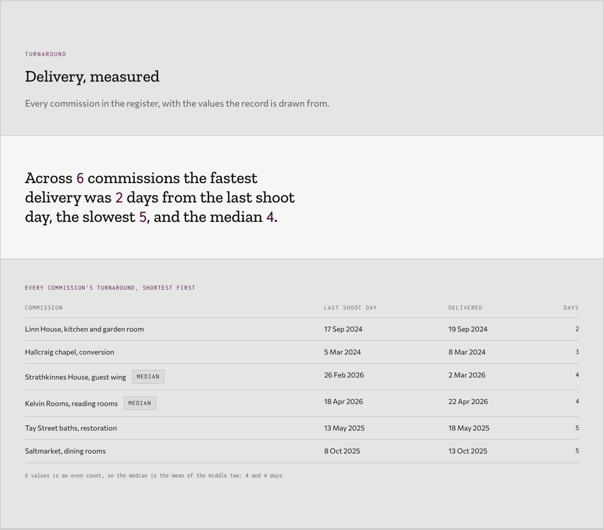The width and height of the screenshot is (604, 530).
Task: Click the MEDIAN badge beside Kelvin Rooms
Action: pyautogui.click(x=140, y=403)
